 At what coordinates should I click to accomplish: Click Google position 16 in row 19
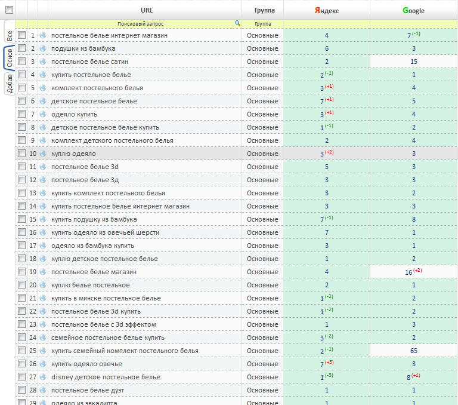pyautogui.click(x=409, y=272)
